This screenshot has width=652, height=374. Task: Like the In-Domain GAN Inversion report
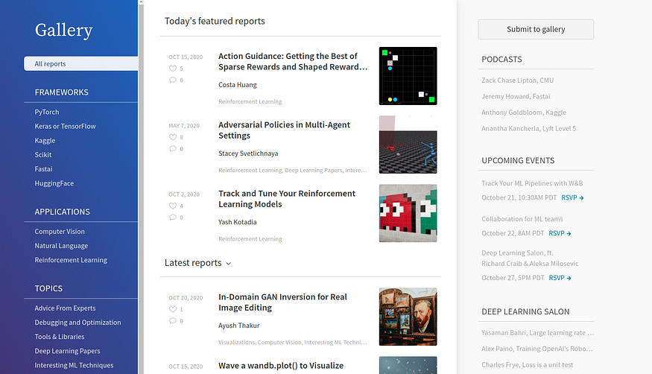(173, 309)
